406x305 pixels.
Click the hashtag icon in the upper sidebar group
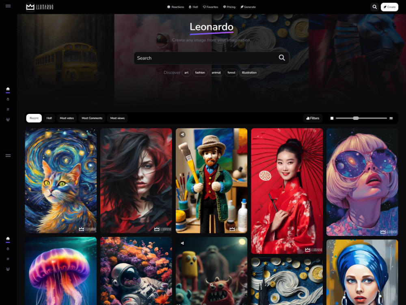(x=8, y=109)
